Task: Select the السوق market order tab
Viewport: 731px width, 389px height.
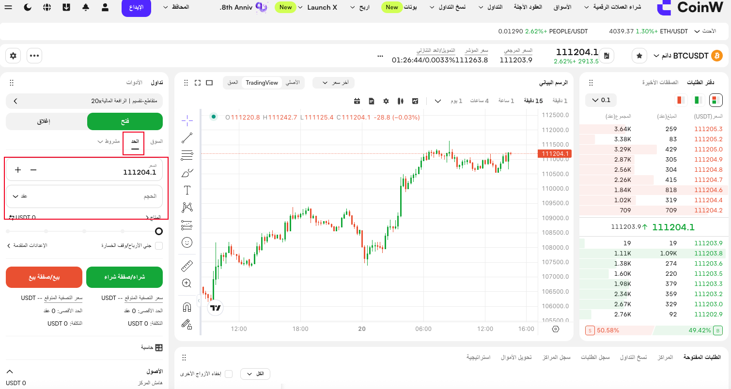Action: pyautogui.click(x=156, y=141)
